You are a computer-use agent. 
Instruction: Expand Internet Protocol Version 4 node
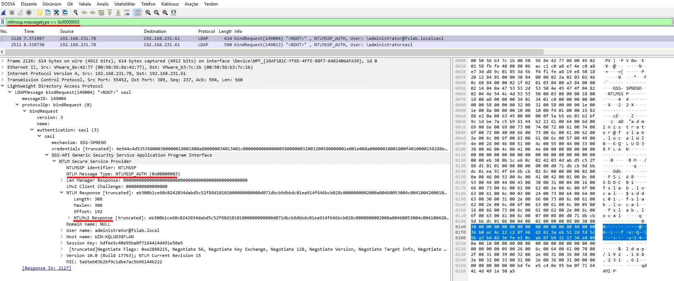pos(3,73)
